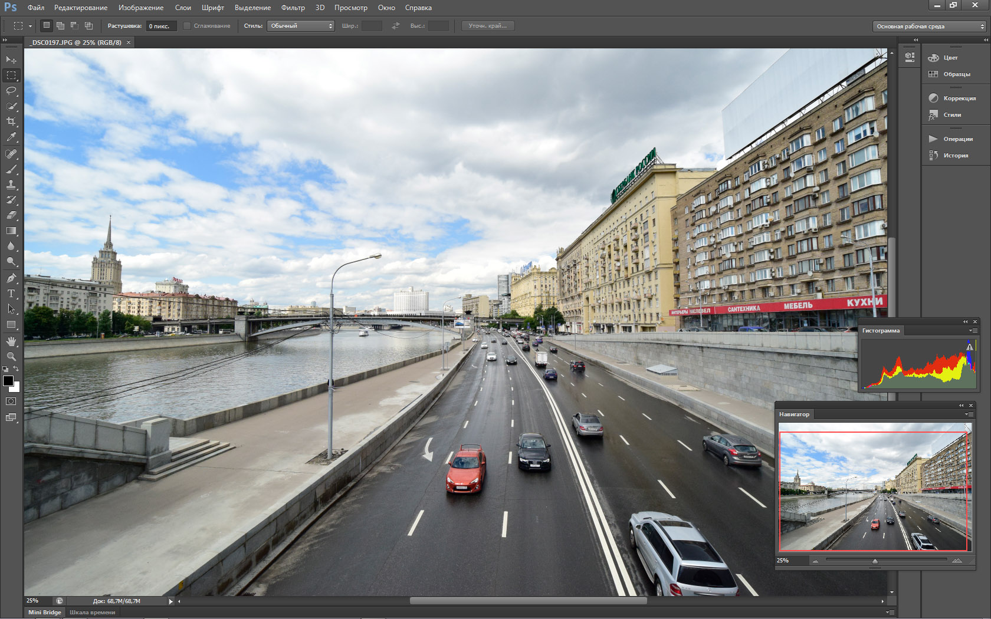Viewport: 991px width, 619px height.
Task: Select the Eraser tool
Action: [11, 215]
